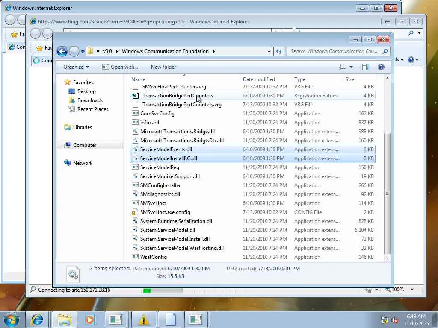Click the SMSvcHost application icon

coord(135,203)
